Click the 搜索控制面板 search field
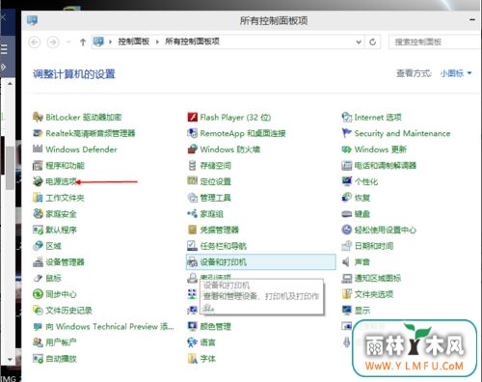The height and width of the screenshot is (382, 482). [x=435, y=41]
